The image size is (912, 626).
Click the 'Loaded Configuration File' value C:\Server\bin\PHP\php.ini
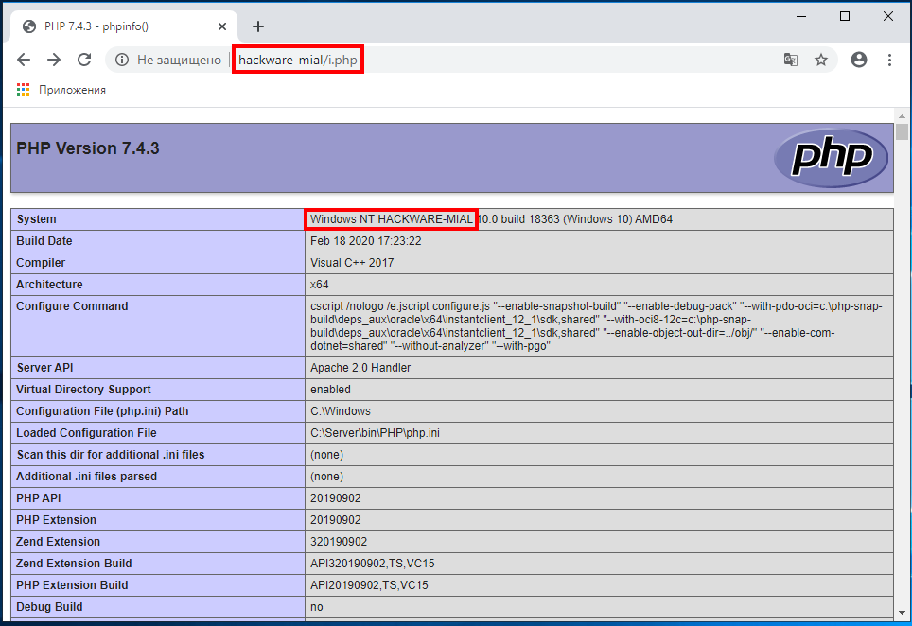click(375, 433)
